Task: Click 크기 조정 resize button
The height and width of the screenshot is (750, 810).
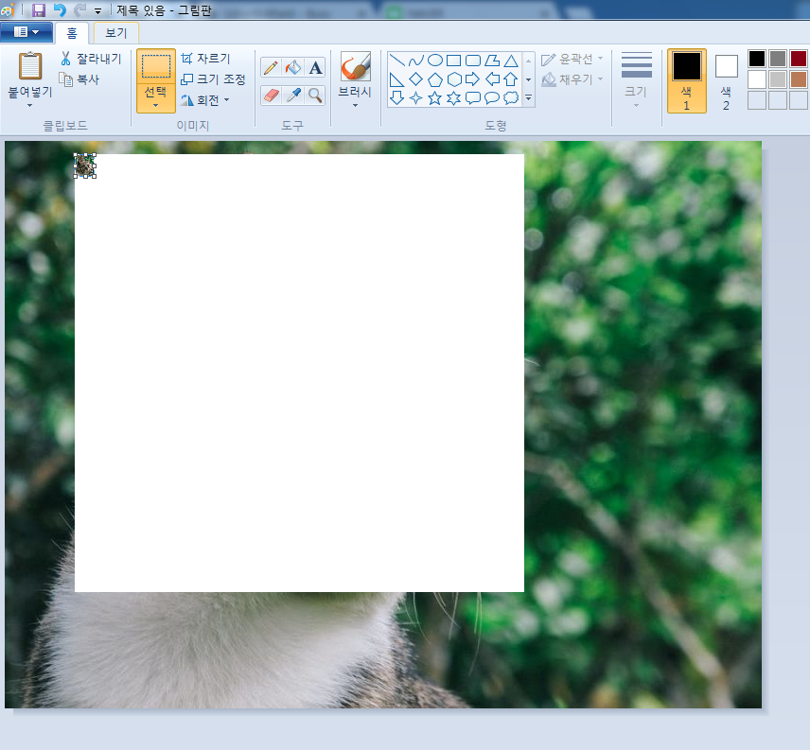Action: pos(213,79)
